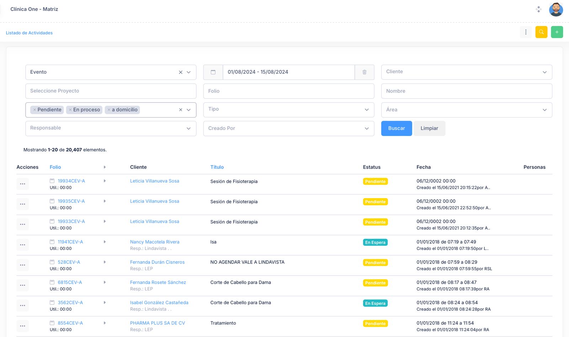
Task: Sort table by Título column
Action: 217,167
